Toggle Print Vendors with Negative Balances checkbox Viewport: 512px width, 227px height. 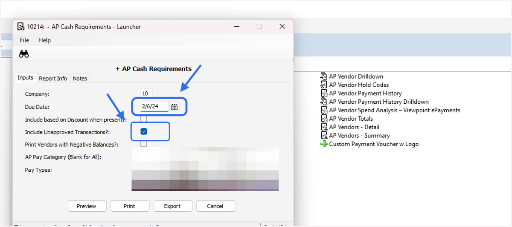click(x=144, y=144)
